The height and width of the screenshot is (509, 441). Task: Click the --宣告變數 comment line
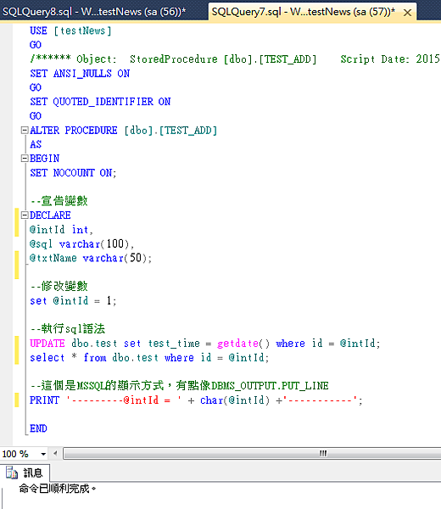click(x=59, y=201)
